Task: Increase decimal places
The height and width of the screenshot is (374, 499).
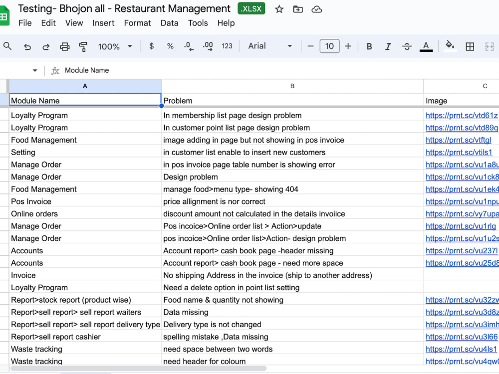Action: 208,46
